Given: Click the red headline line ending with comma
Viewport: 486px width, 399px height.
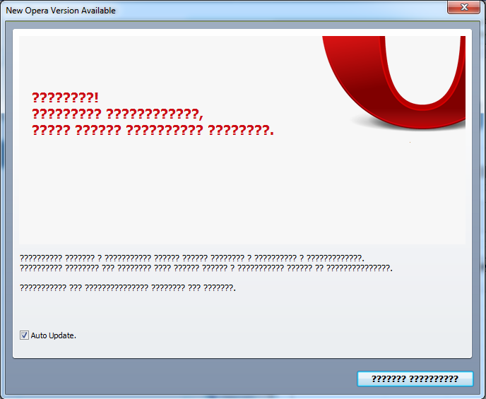Looking at the screenshot, I should 117,114.
